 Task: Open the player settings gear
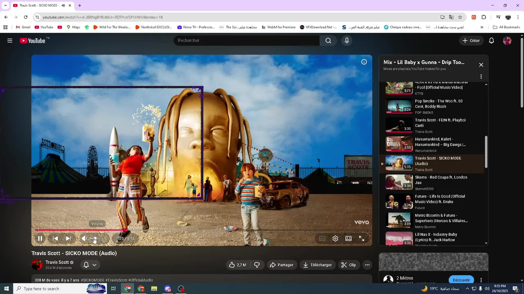(x=335, y=238)
